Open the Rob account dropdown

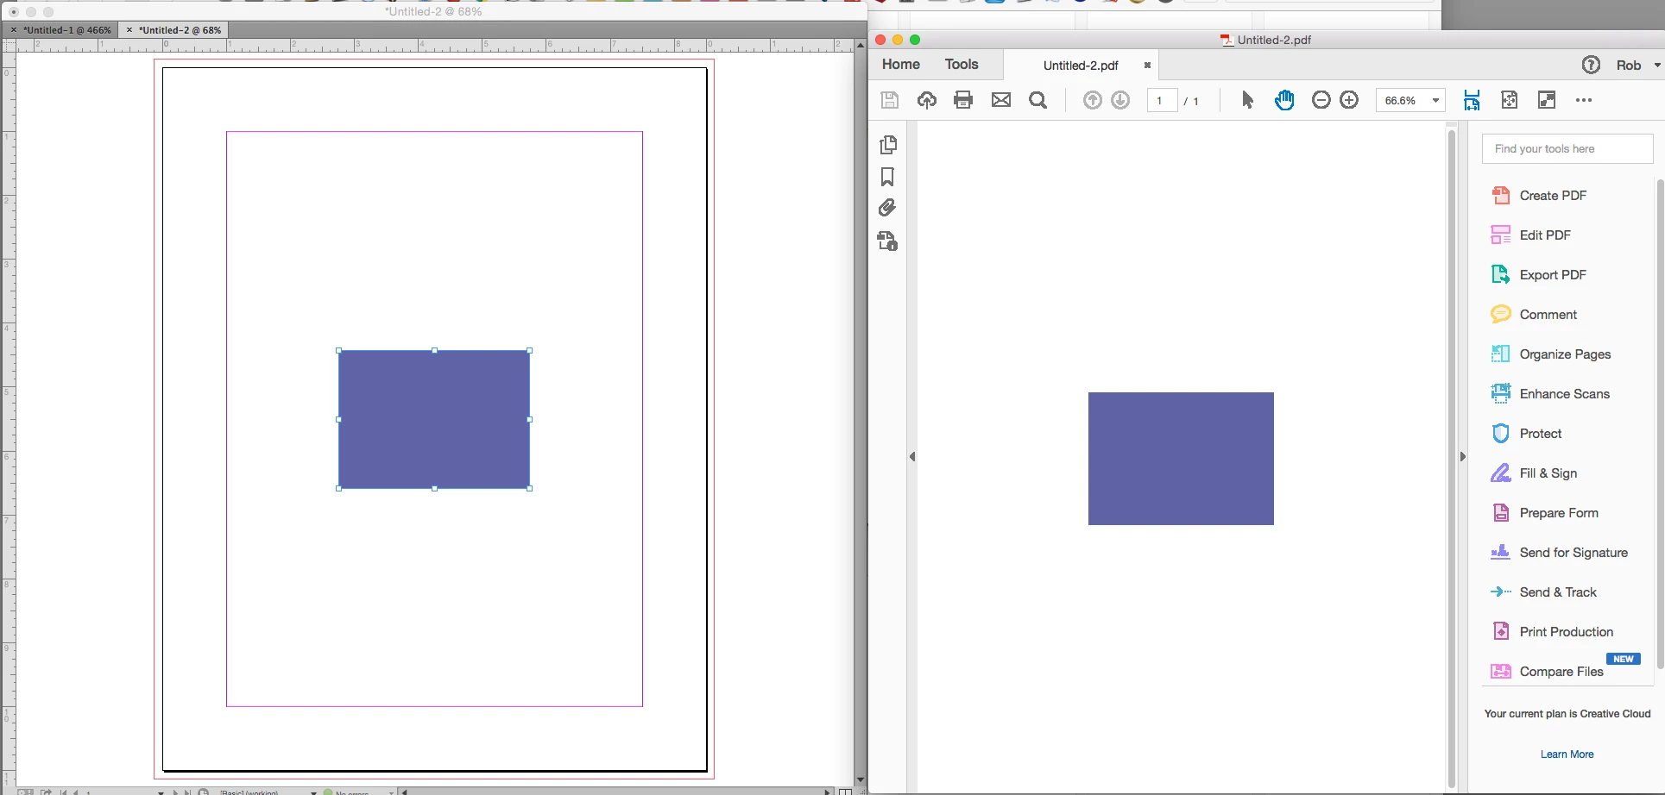pyautogui.click(x=1638, y=65)
